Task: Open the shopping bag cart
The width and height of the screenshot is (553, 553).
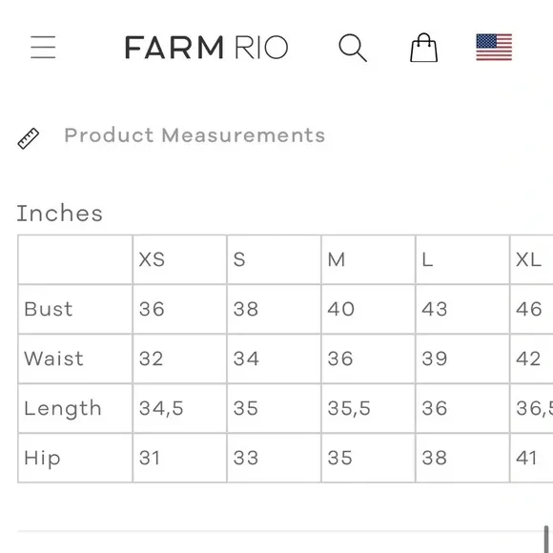Action: (x=423, y=48)
